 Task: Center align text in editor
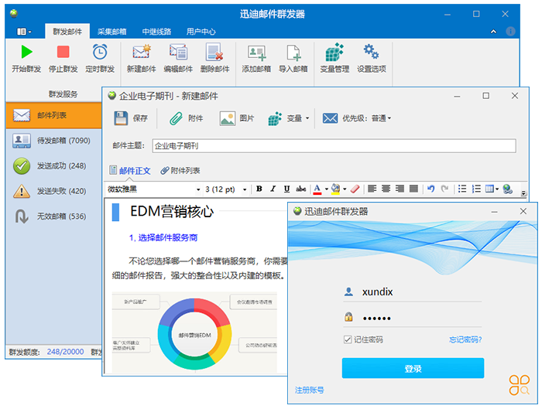tap(386, 189)
